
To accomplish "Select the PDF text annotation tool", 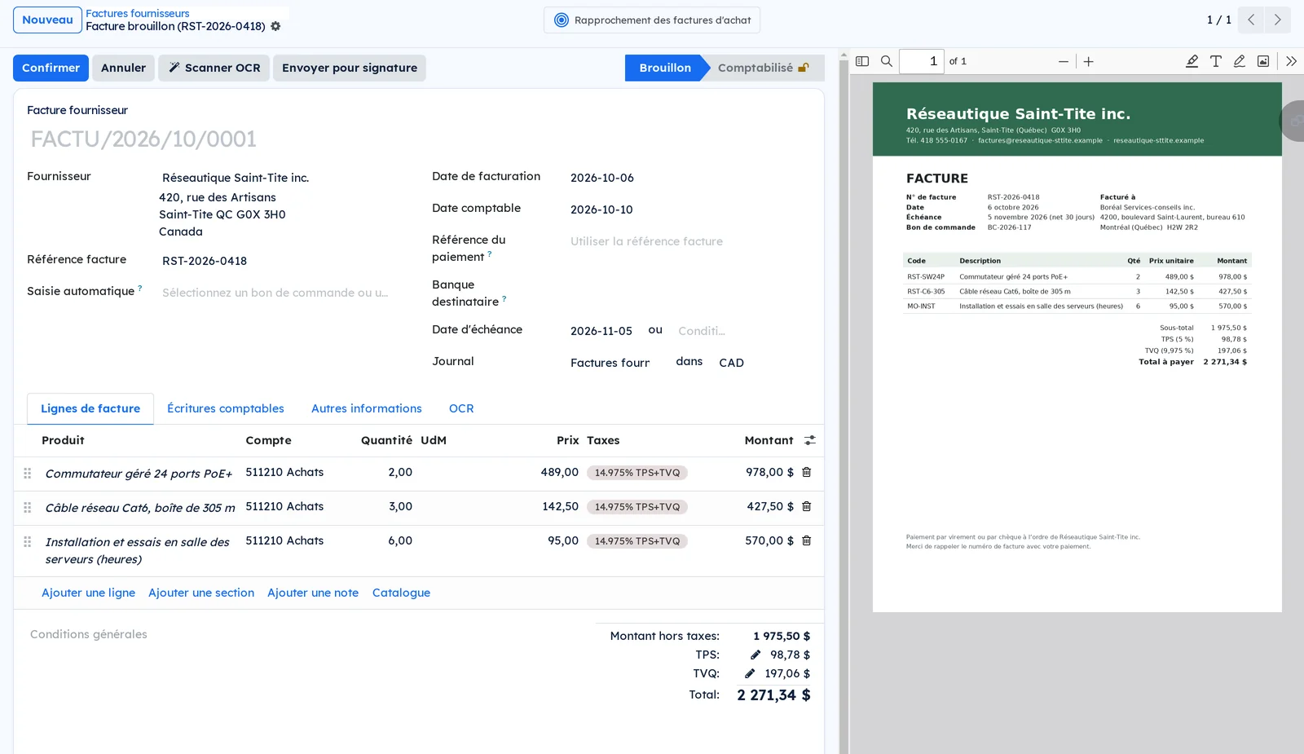I will (1215, 61).
